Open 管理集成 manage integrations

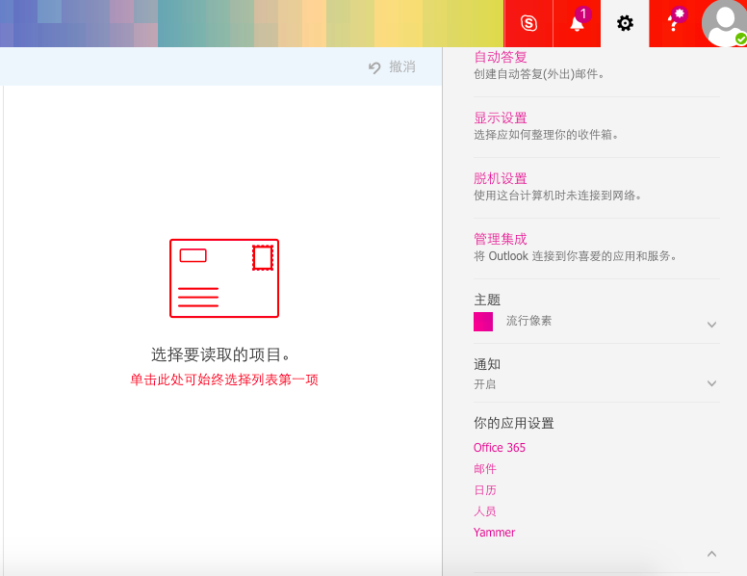coord(501,239)
